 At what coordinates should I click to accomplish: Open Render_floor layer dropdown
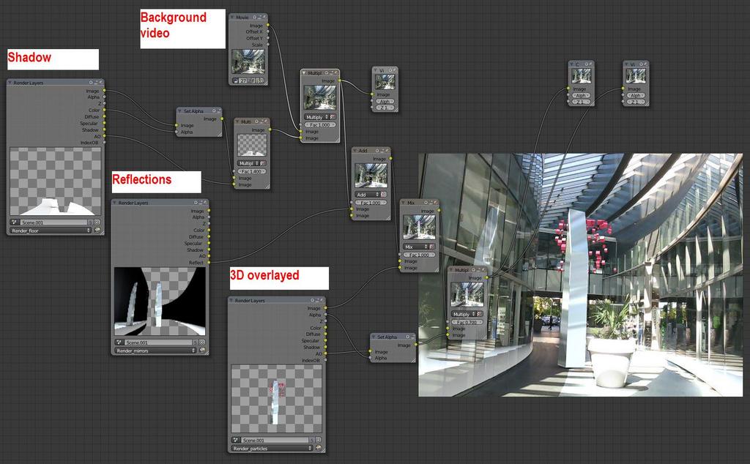[x=51, y=231]
